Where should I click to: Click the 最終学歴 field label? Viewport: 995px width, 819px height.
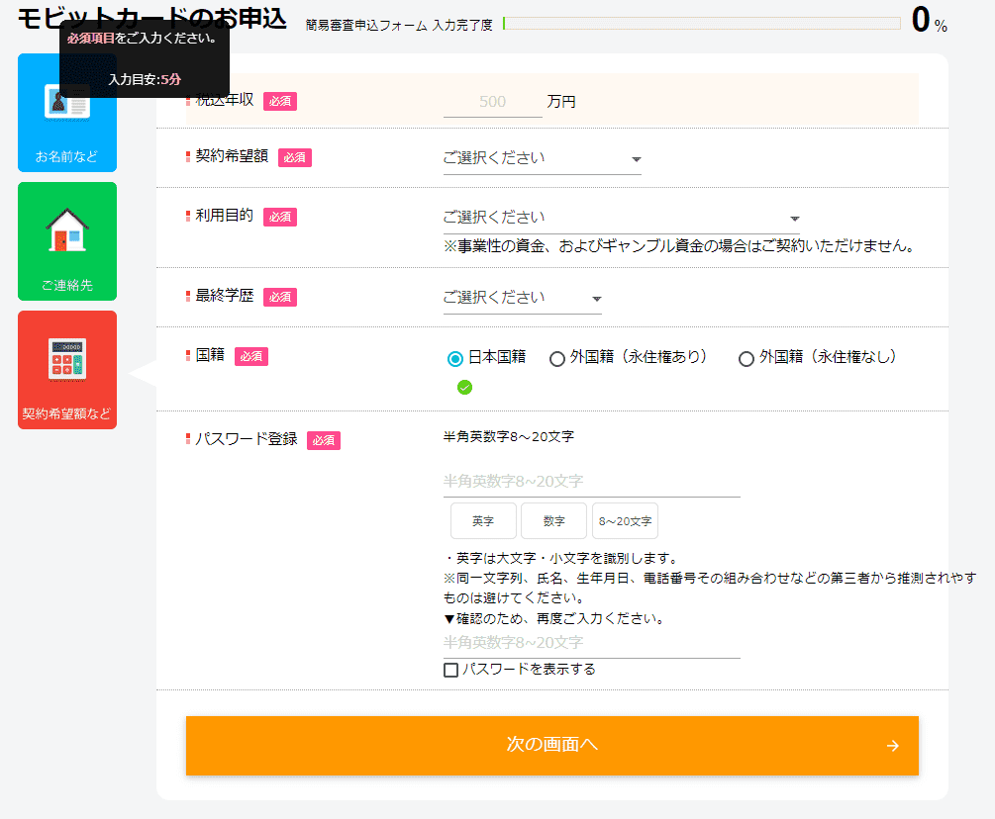click(224, 296)
